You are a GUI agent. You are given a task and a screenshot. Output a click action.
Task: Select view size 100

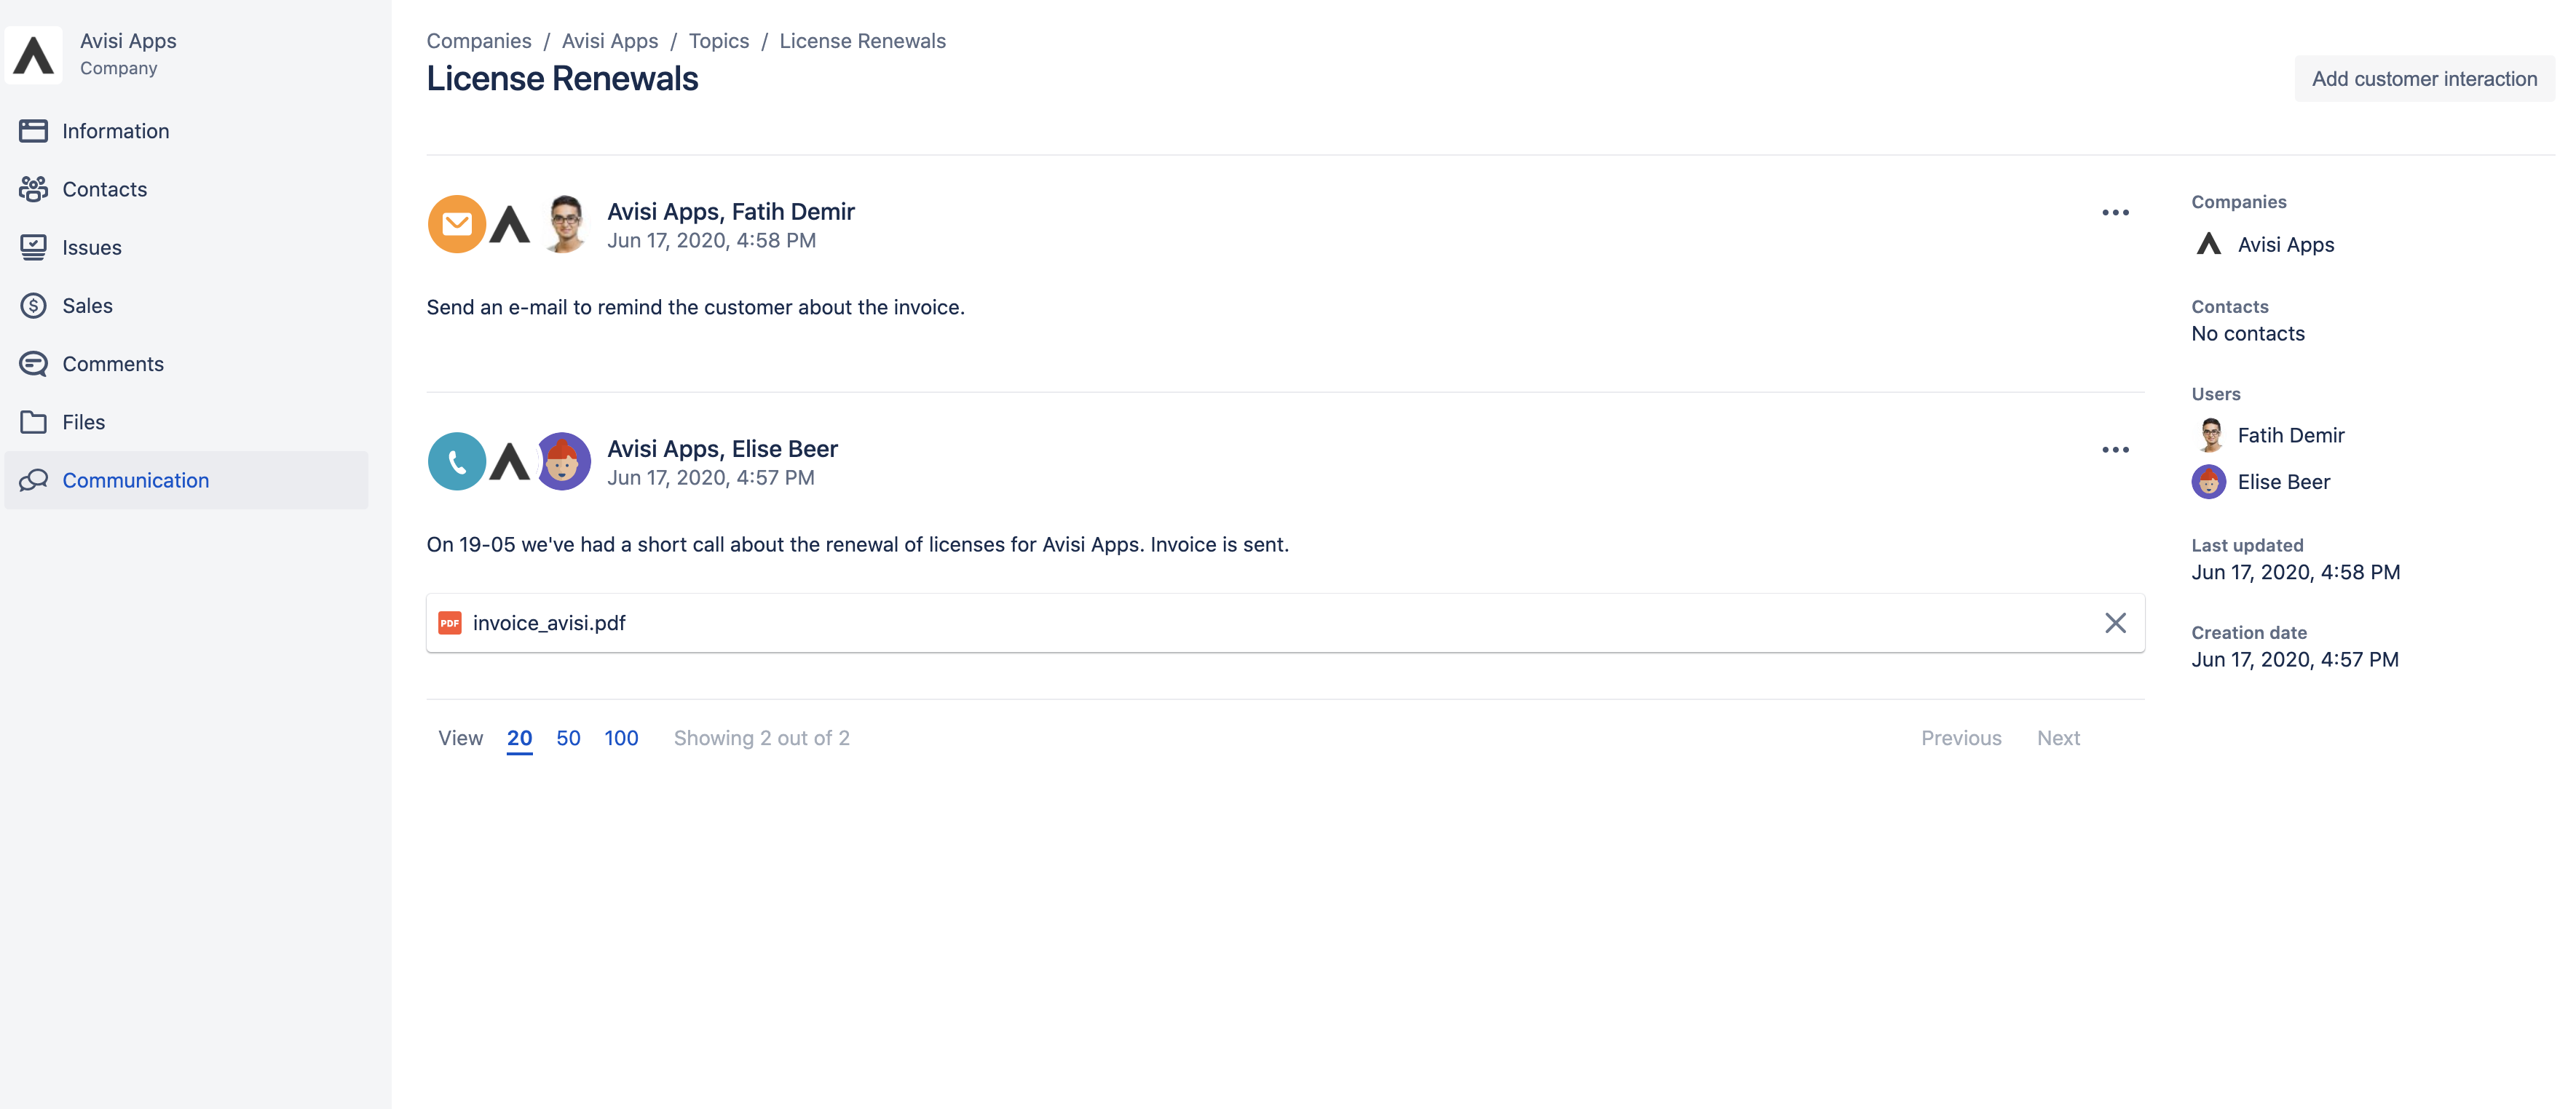[x=621, y=737]
